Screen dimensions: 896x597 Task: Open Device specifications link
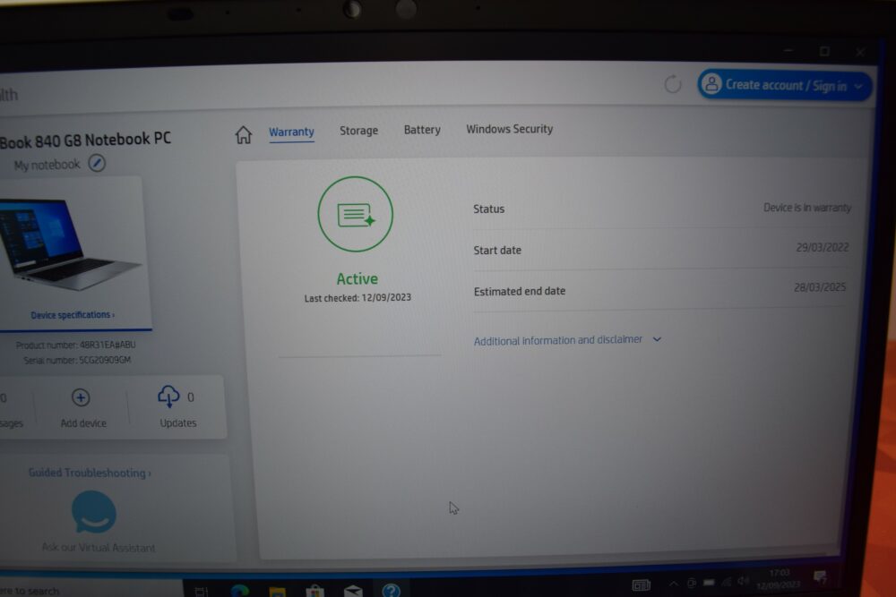click(73, 315)
